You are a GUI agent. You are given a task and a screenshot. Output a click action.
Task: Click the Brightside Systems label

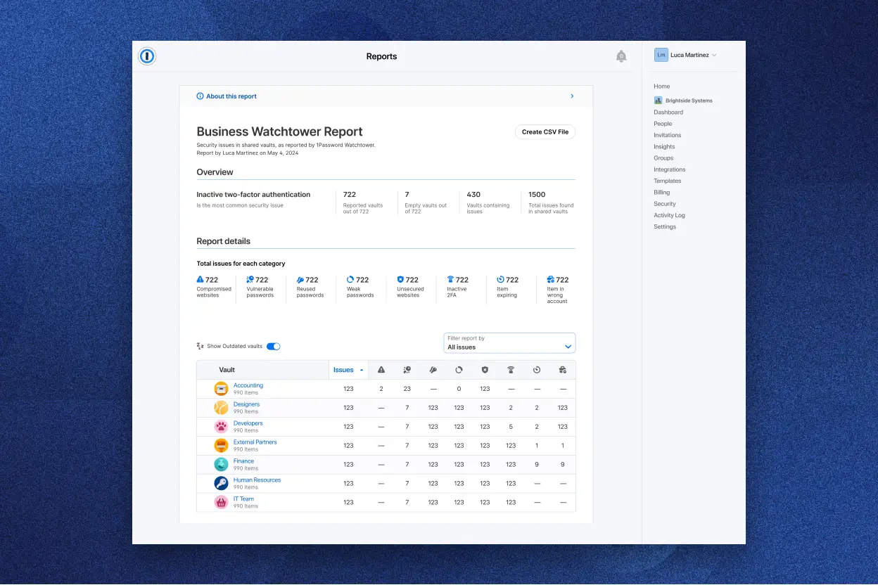[689, 101]
